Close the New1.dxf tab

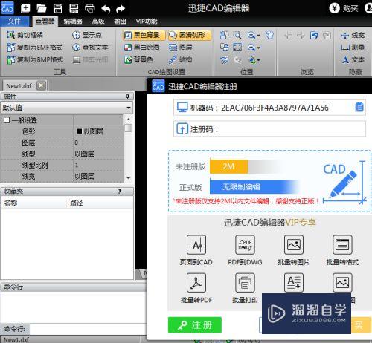pos(41,85)
